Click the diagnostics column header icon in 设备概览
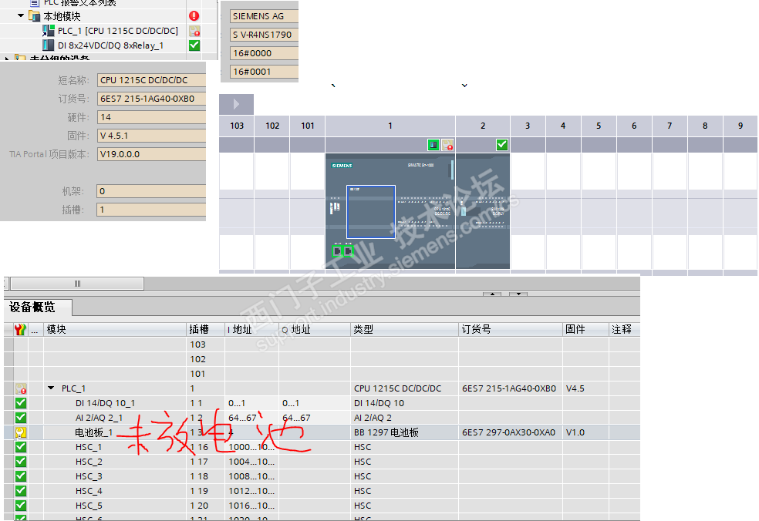 coord(20,330)
